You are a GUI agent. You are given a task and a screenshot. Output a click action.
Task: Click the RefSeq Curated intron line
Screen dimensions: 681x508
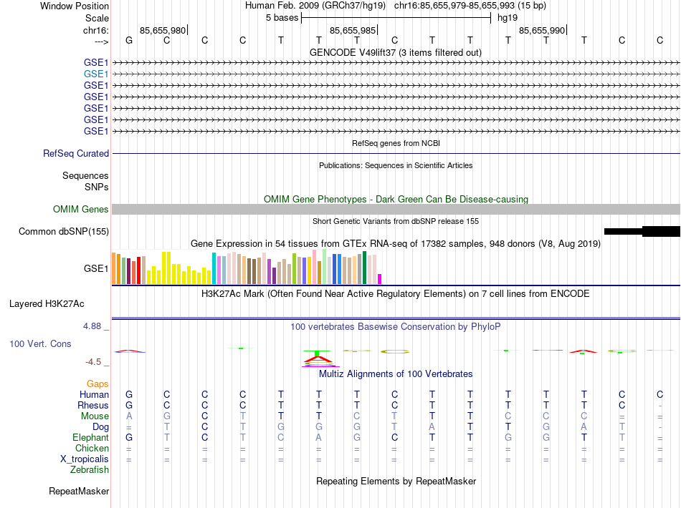(x=396, y=153)
